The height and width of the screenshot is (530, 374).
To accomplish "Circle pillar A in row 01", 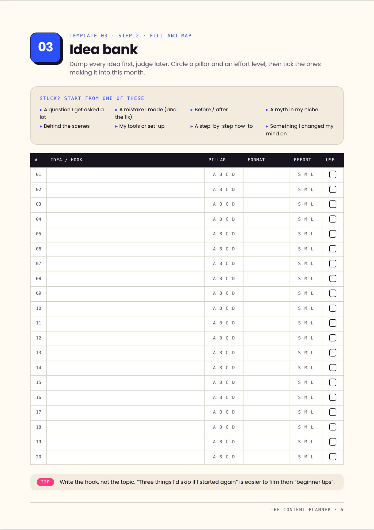I will tap(214, 175).
